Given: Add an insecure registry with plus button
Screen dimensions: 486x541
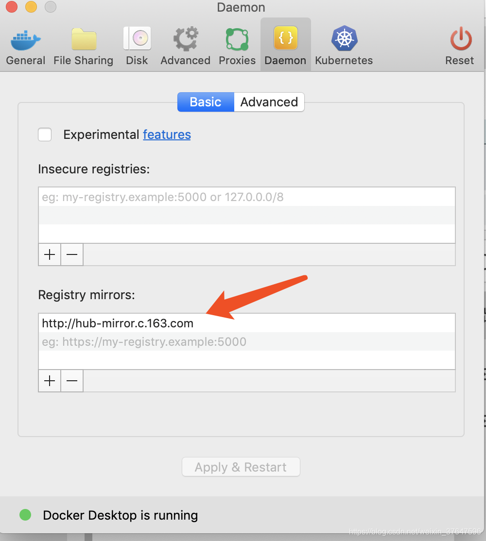Looking at the screenshot, I should (x=50, y=254).
